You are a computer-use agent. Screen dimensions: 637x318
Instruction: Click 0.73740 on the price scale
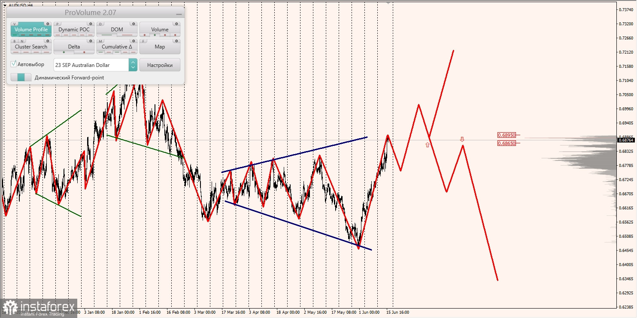626,9
